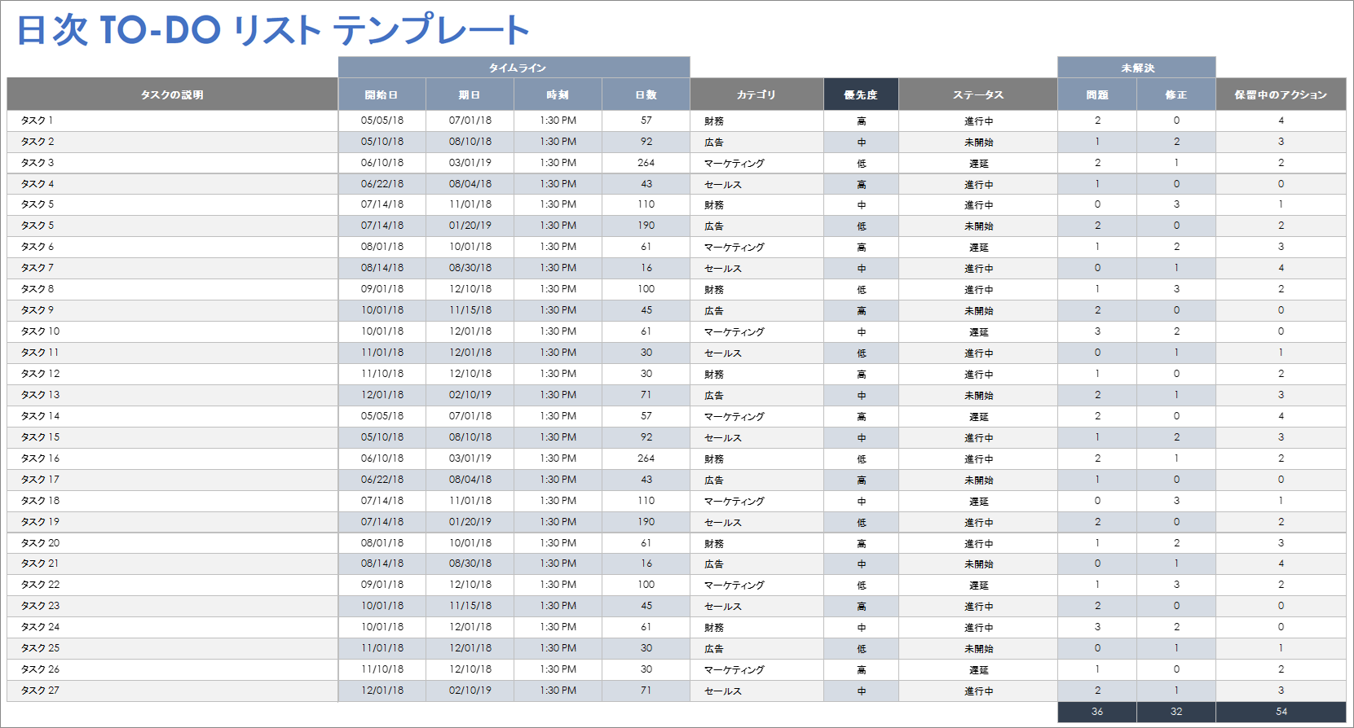Click the 11/15/18 due date of タスク 23

470,606
